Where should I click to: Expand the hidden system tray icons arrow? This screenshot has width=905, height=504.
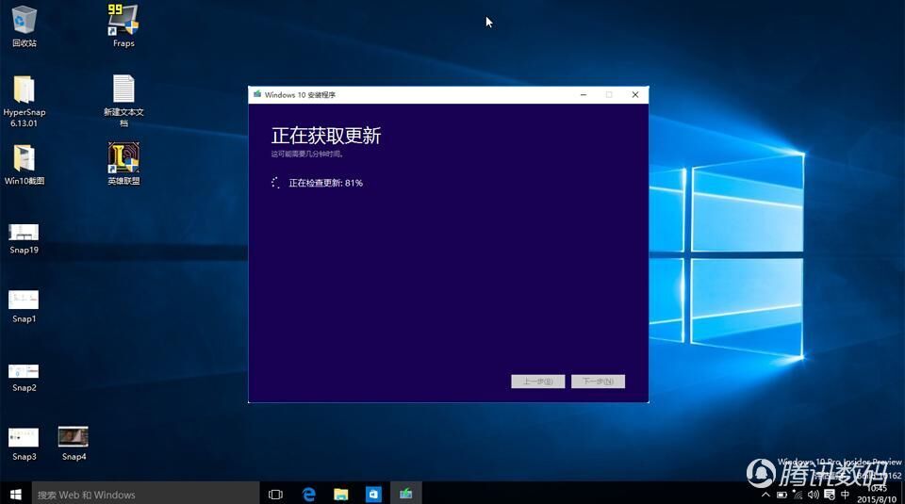pos(765,495)
